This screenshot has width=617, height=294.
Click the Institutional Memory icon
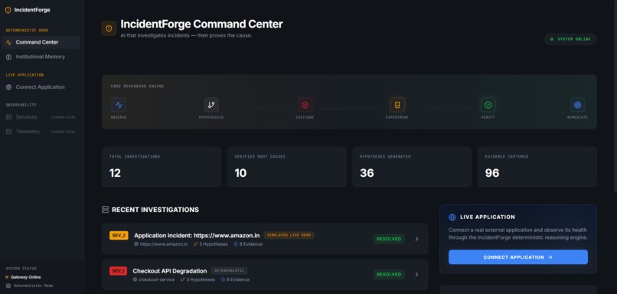point(8,57)
